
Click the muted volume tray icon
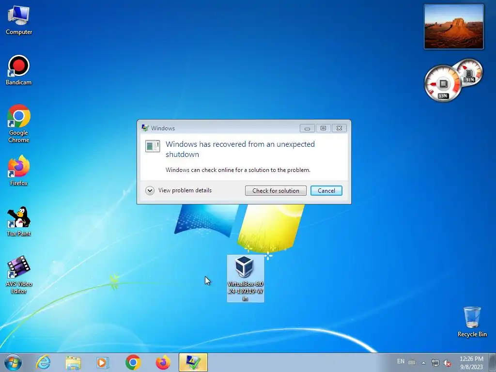coord(447,363)
